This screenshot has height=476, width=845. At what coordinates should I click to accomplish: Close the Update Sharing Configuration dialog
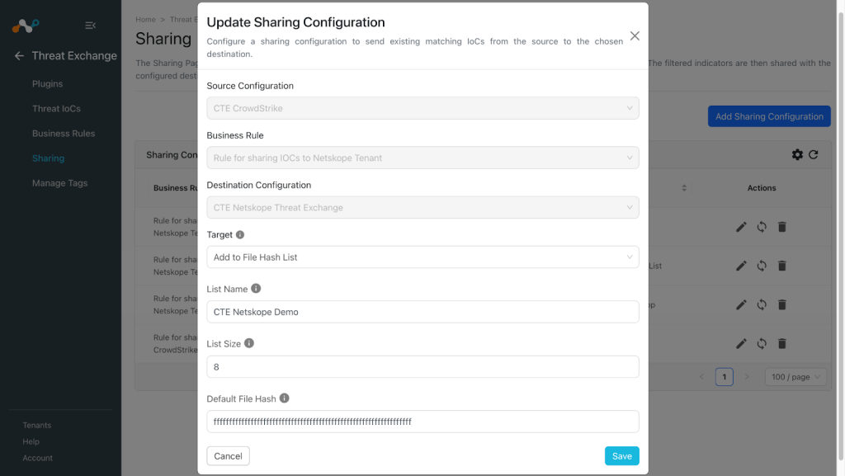click(x=635, y=36)
